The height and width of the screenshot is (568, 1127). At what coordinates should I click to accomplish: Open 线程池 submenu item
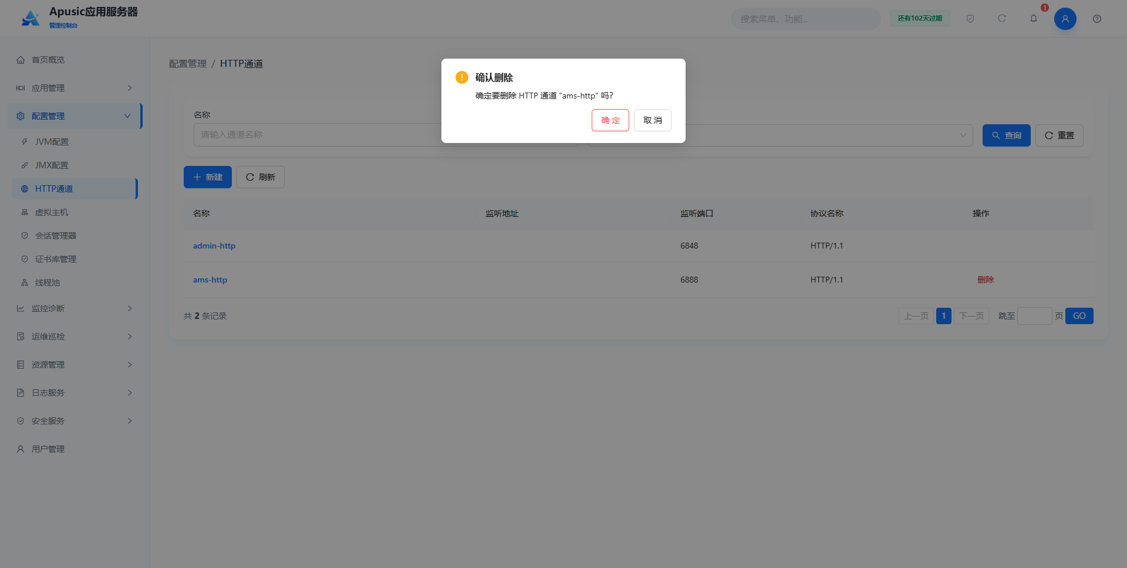[75, 283]
